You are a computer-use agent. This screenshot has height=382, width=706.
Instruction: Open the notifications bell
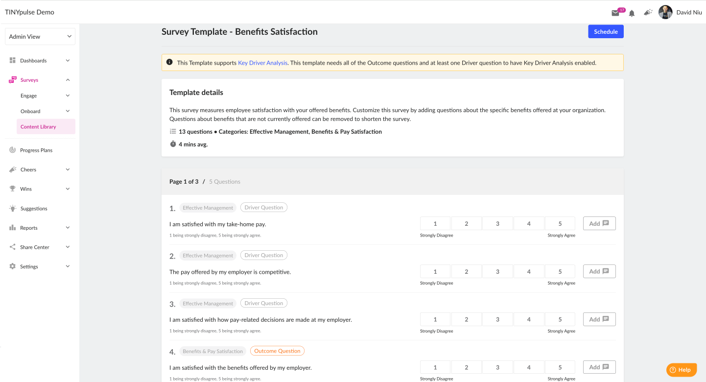point(632,13)
